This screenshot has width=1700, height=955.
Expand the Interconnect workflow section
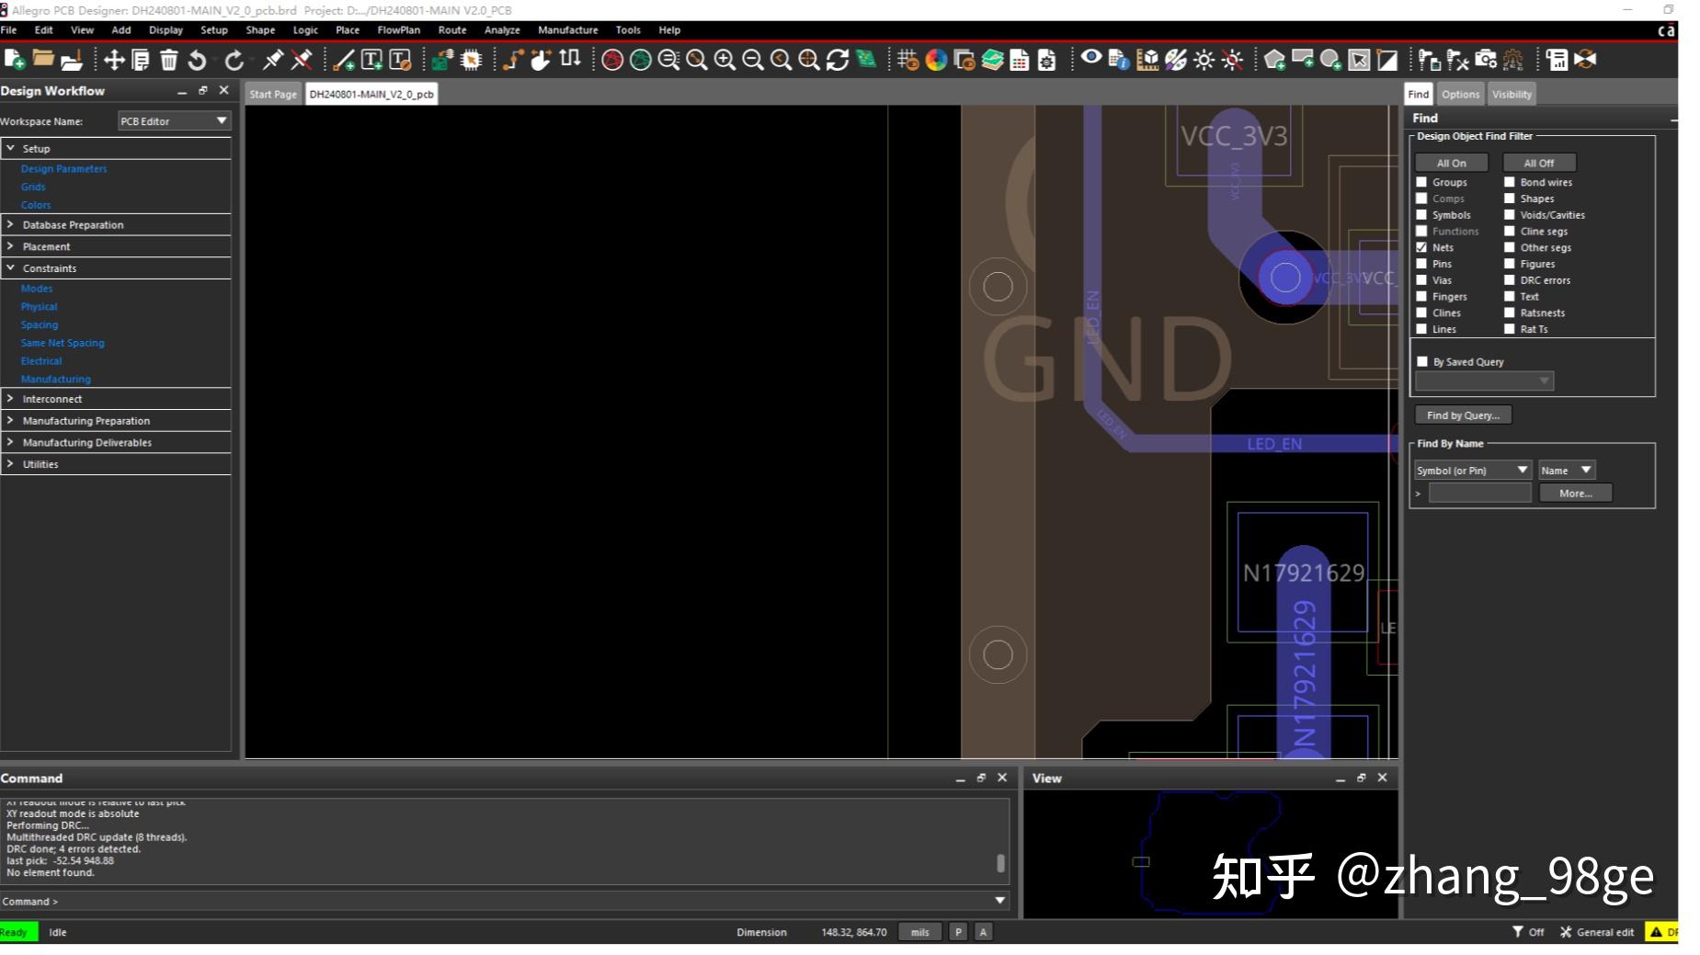coord(10,399)
